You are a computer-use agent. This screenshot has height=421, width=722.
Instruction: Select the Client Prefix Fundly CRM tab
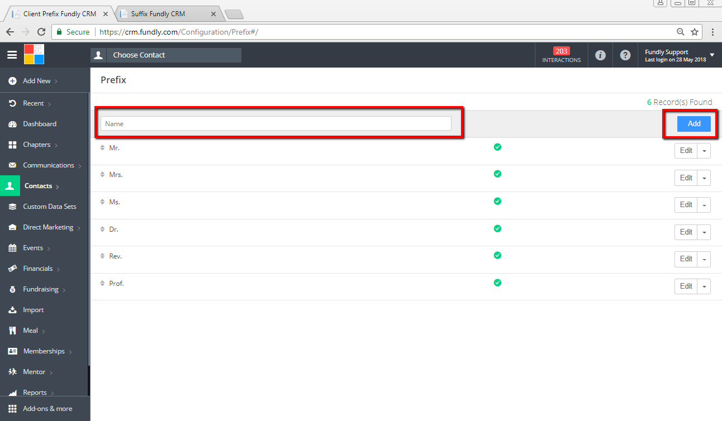click(x=60, y=13)
